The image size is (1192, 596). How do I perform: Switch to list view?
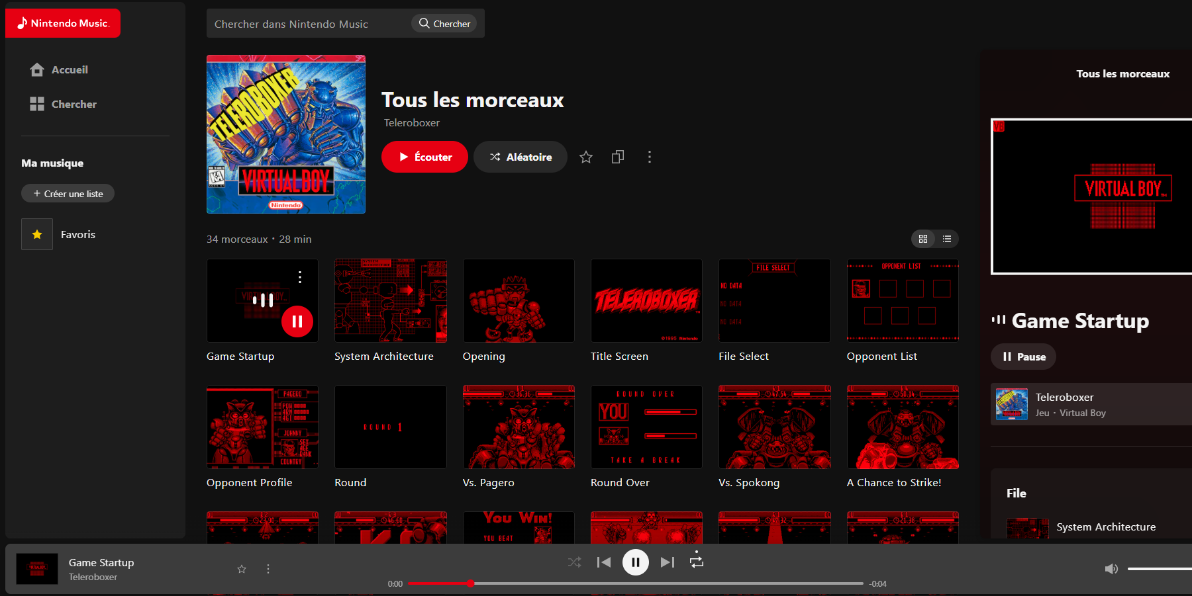click(947, 239)
